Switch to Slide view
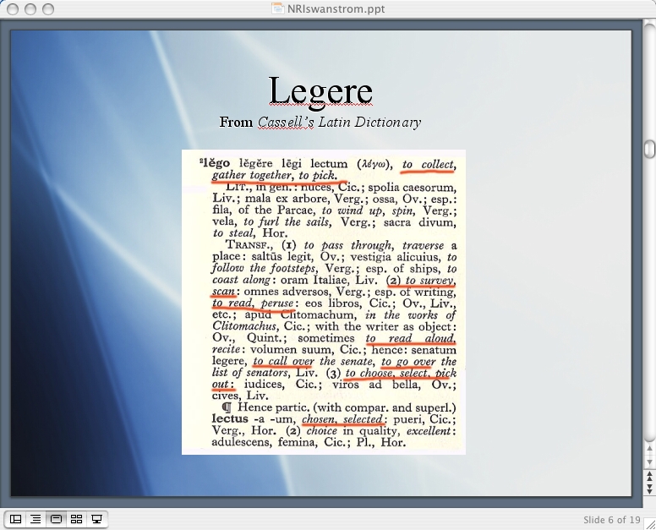This screenshot has height=530, width=656. pyautogui.click(x=56, y=519)
